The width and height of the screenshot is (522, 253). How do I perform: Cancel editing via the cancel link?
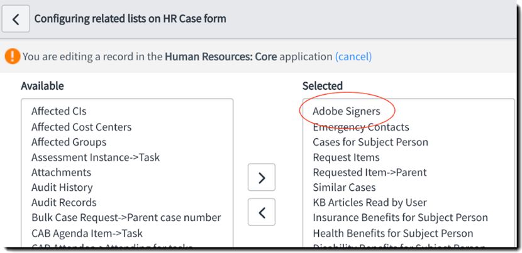(353, 57)
